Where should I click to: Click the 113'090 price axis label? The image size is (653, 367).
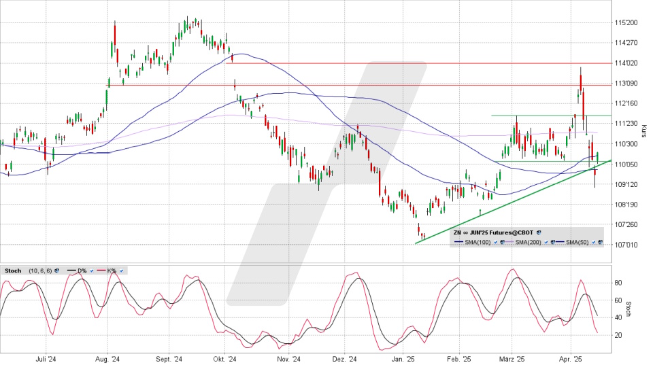tap(626, 83)
